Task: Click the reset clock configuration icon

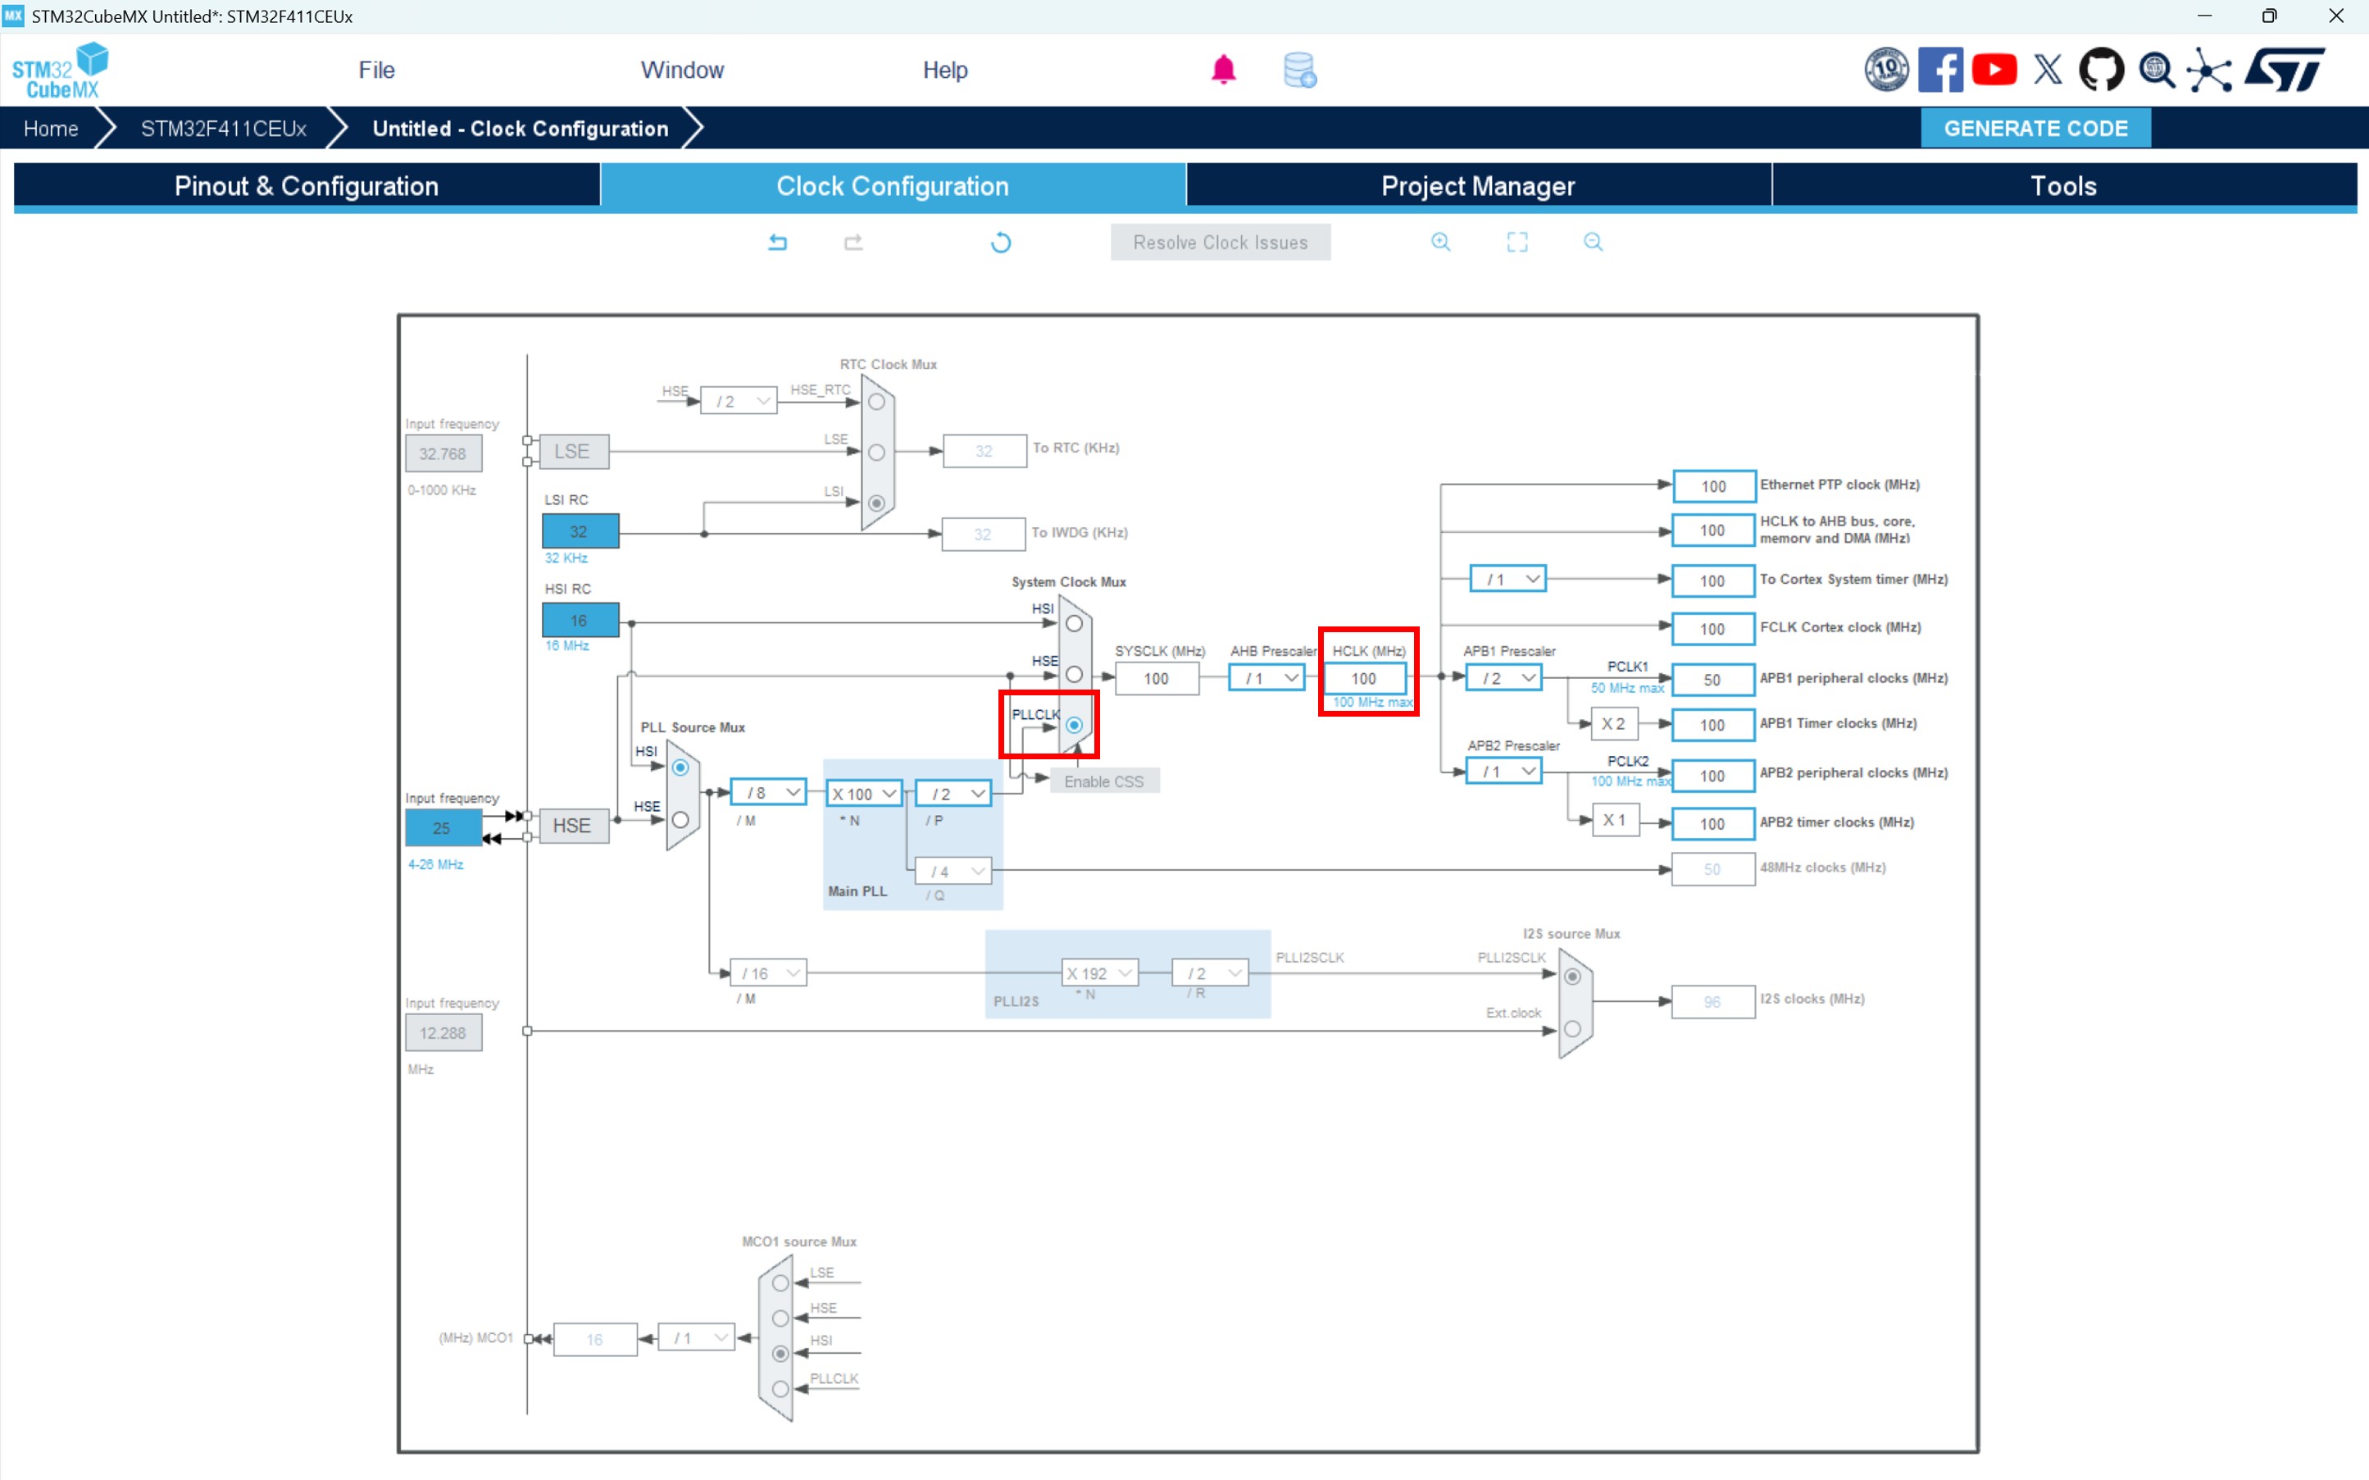Action: pyautogui.click(x=1000, y=242)
